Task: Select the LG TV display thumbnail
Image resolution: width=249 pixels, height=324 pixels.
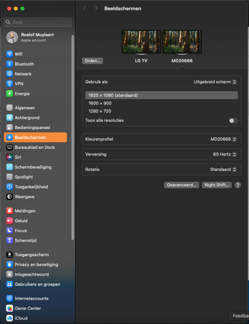Action: [x=141, y=42]
